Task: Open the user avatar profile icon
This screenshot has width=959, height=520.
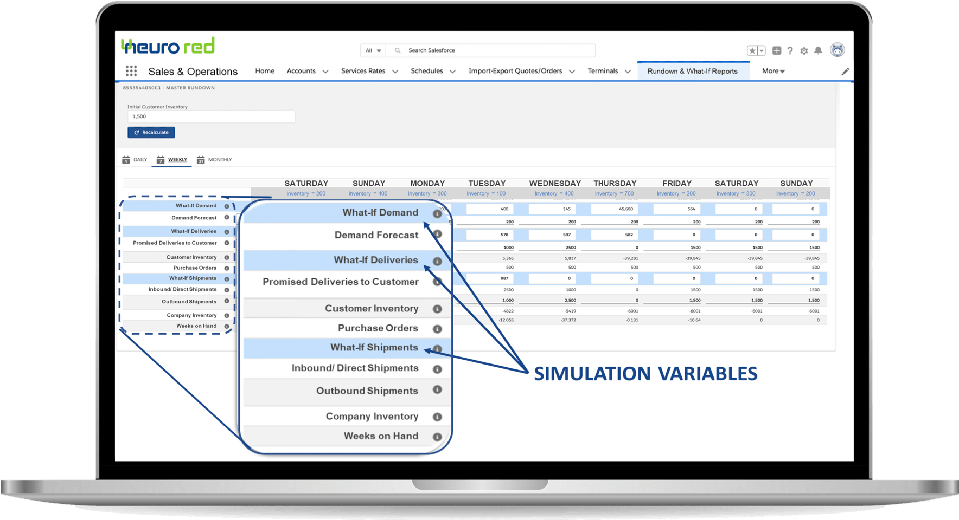Action: click(x=837, y=50)
